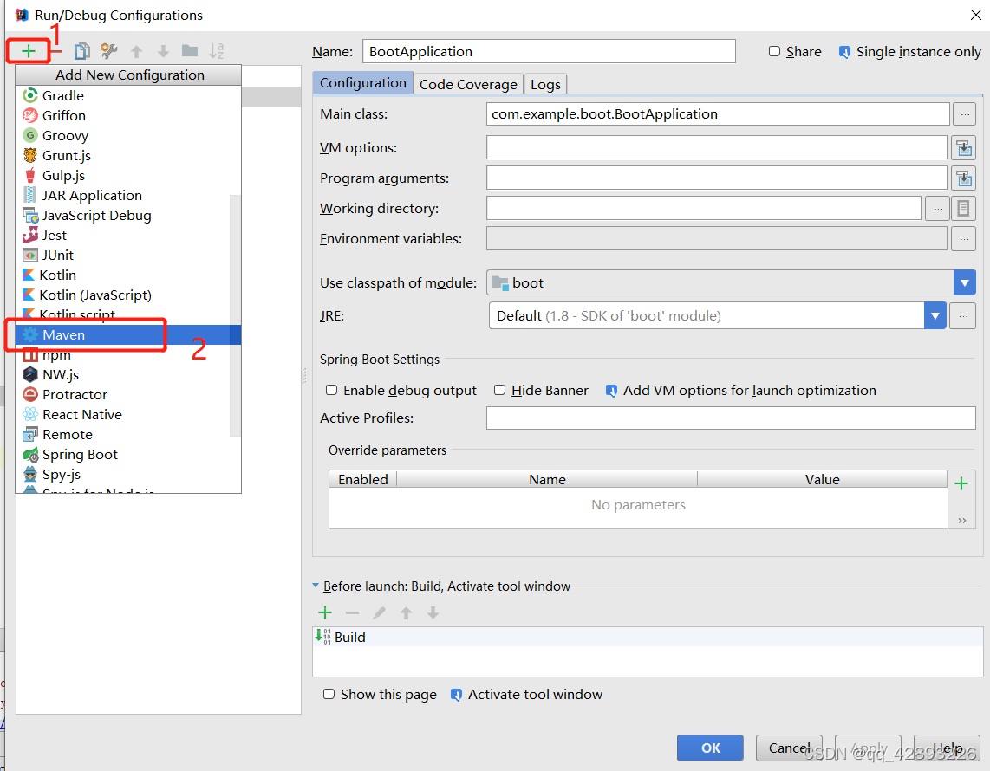Expand the VM options field icon
Screen dimensions: 990x771
click(964, 147)
